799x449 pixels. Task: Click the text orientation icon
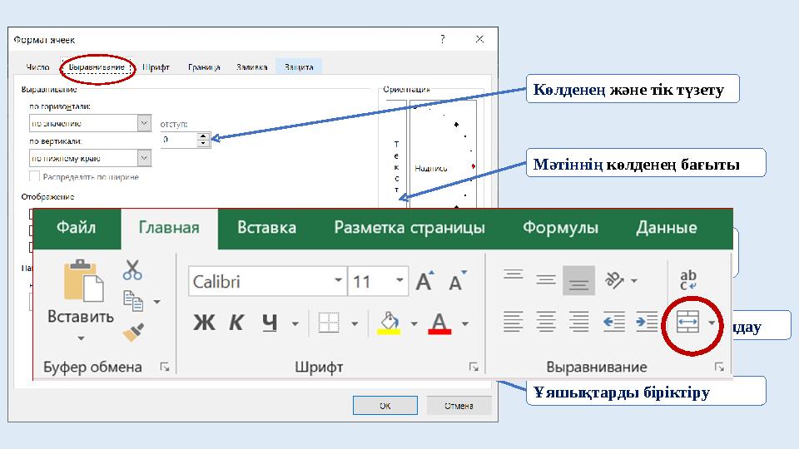(x=614, y=280)
